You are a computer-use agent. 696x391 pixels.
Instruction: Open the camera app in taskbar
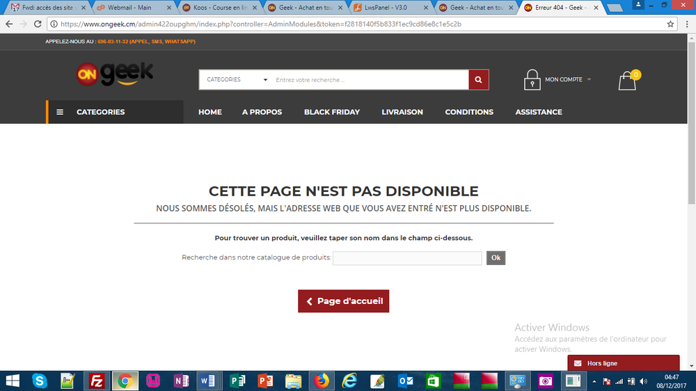545,381
